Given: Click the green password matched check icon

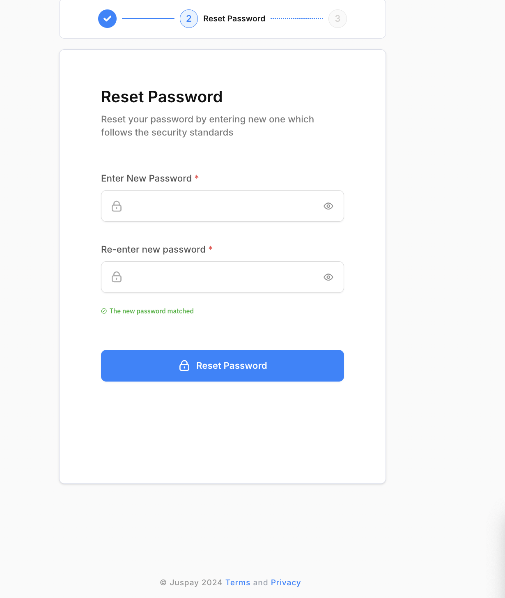Looking at the screenshot, I should pyautogui.click(x=104, y=311).
